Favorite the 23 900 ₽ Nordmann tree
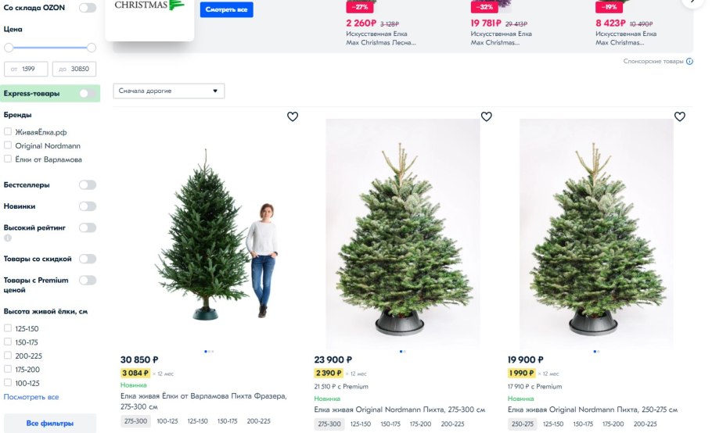 coord(487,116)
